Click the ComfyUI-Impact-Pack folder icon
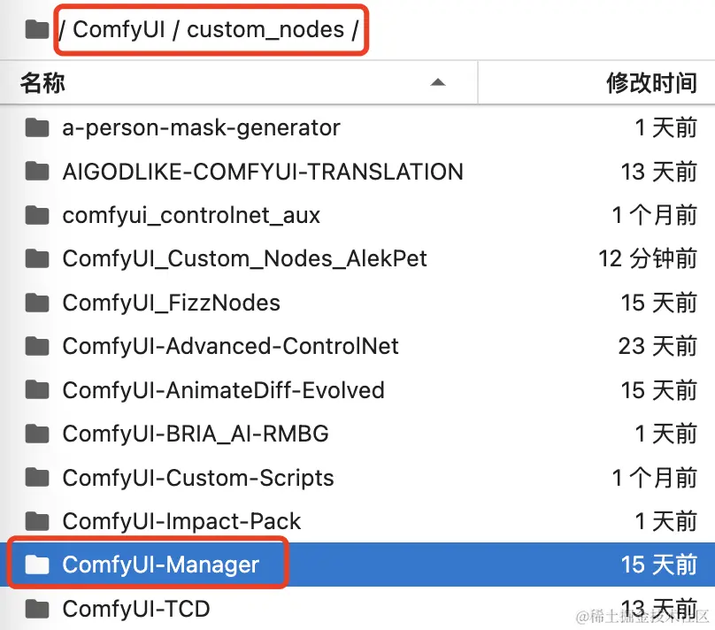 click(37, 521)
